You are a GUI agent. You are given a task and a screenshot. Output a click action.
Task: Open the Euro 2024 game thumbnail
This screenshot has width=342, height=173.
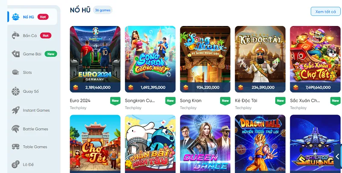[95, 59]
